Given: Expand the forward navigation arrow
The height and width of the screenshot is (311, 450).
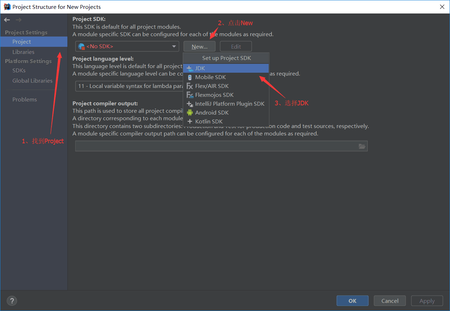Looking at the screenshot, I should pyautogui.click(x=18, y=20).
